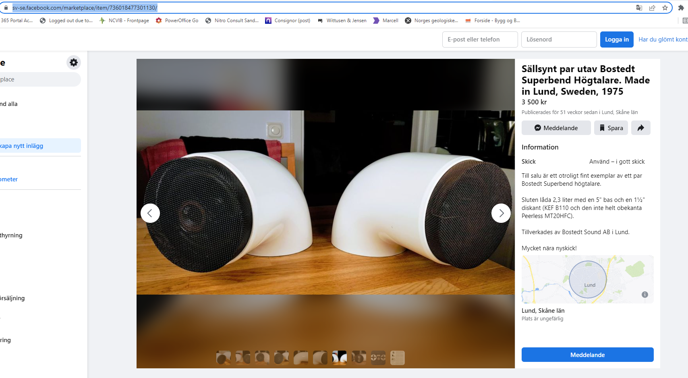Show the previous photo with left arrow
This screenshot has height=378, width=688.
point(150,213)
